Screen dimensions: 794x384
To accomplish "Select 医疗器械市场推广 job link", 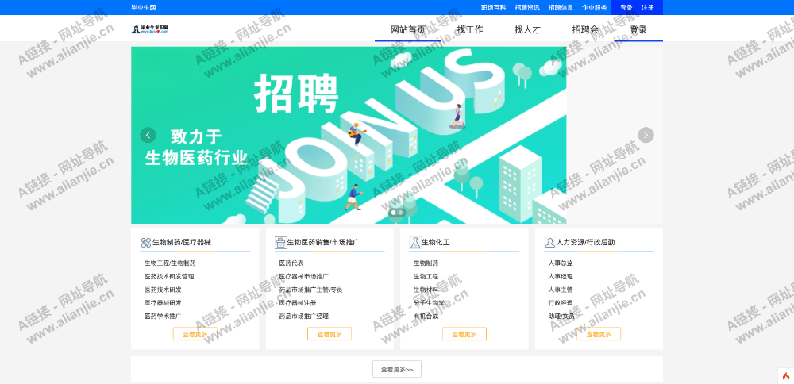I will [304, 277].
